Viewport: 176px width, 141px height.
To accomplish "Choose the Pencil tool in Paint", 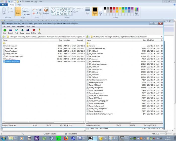I will click(33, 10).
